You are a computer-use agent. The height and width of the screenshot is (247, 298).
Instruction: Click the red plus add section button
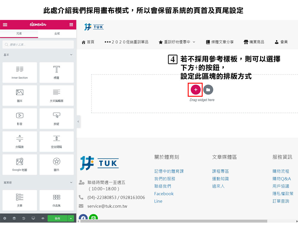[x=195, y=90]
